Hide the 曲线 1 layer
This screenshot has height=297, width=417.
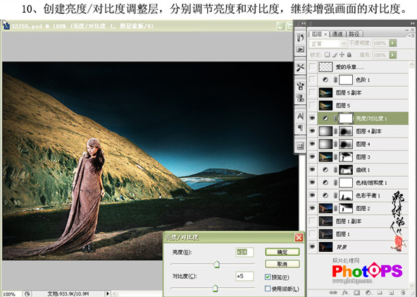[312, 169]
